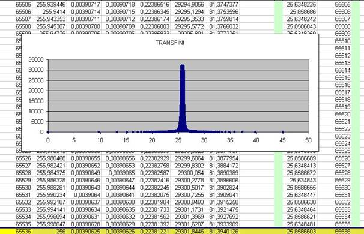Select cell containing 255,980468
Screen dimensions: 364x234
(50, 158)
